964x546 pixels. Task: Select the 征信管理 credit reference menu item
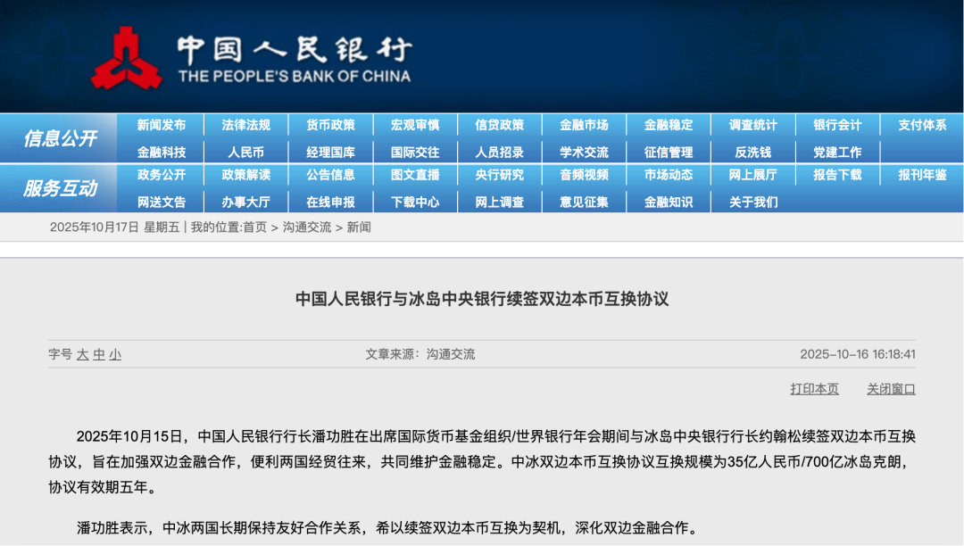pos(668,151)
